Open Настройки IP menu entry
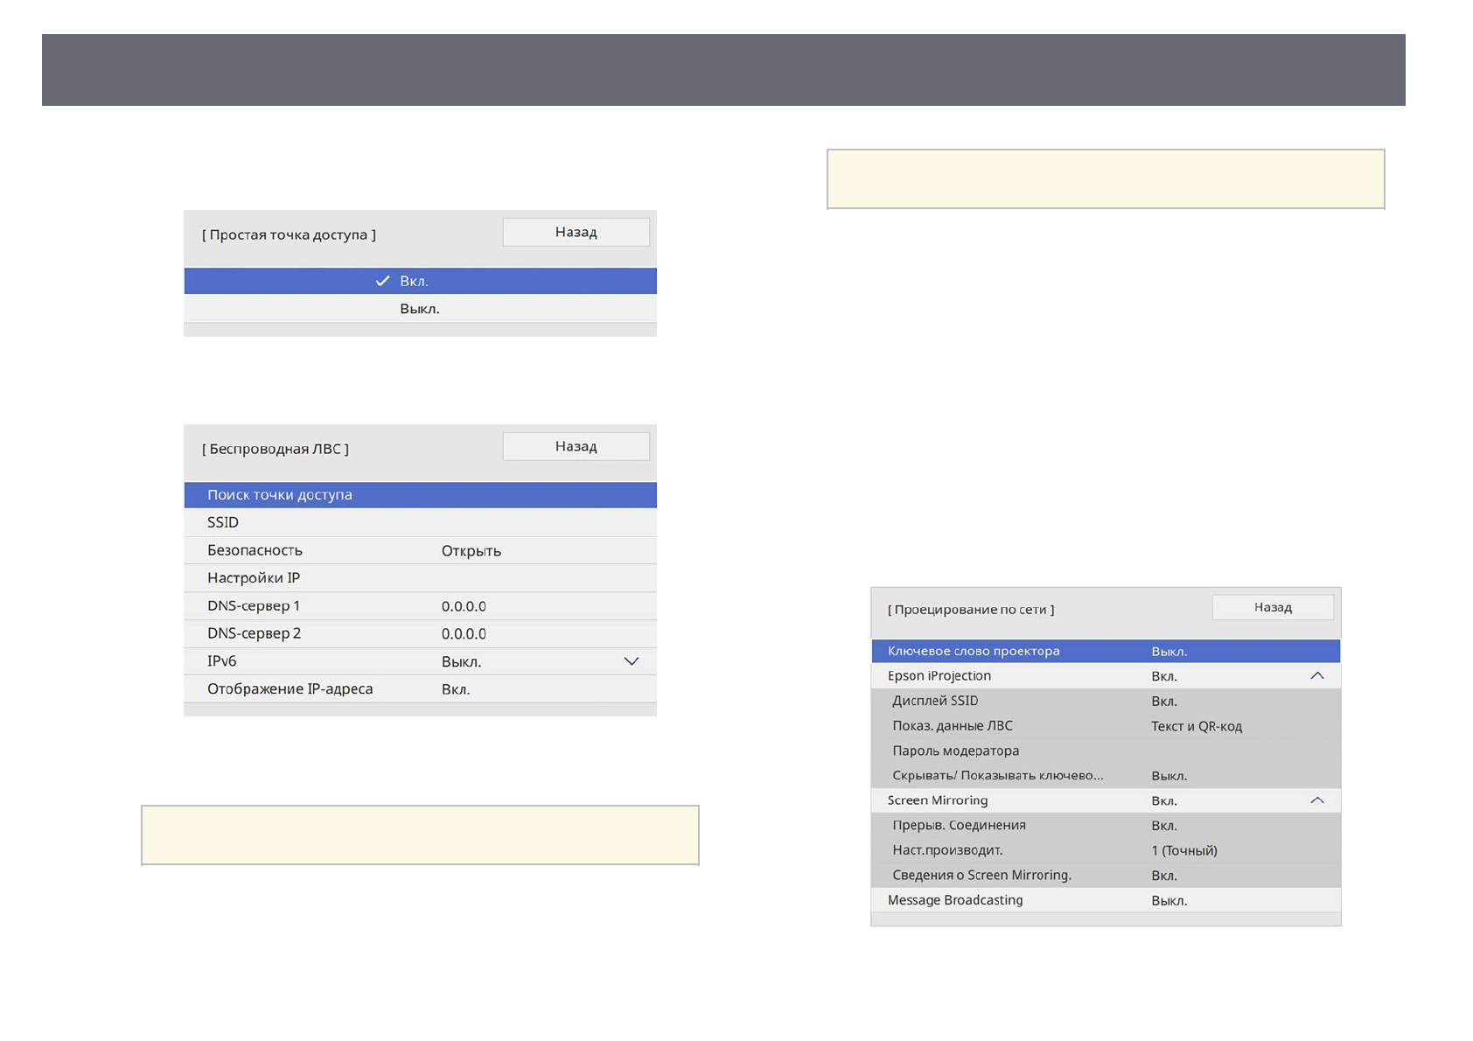Image resolution: width=1473 pixels, height=1041 pixels. point(420,578)
